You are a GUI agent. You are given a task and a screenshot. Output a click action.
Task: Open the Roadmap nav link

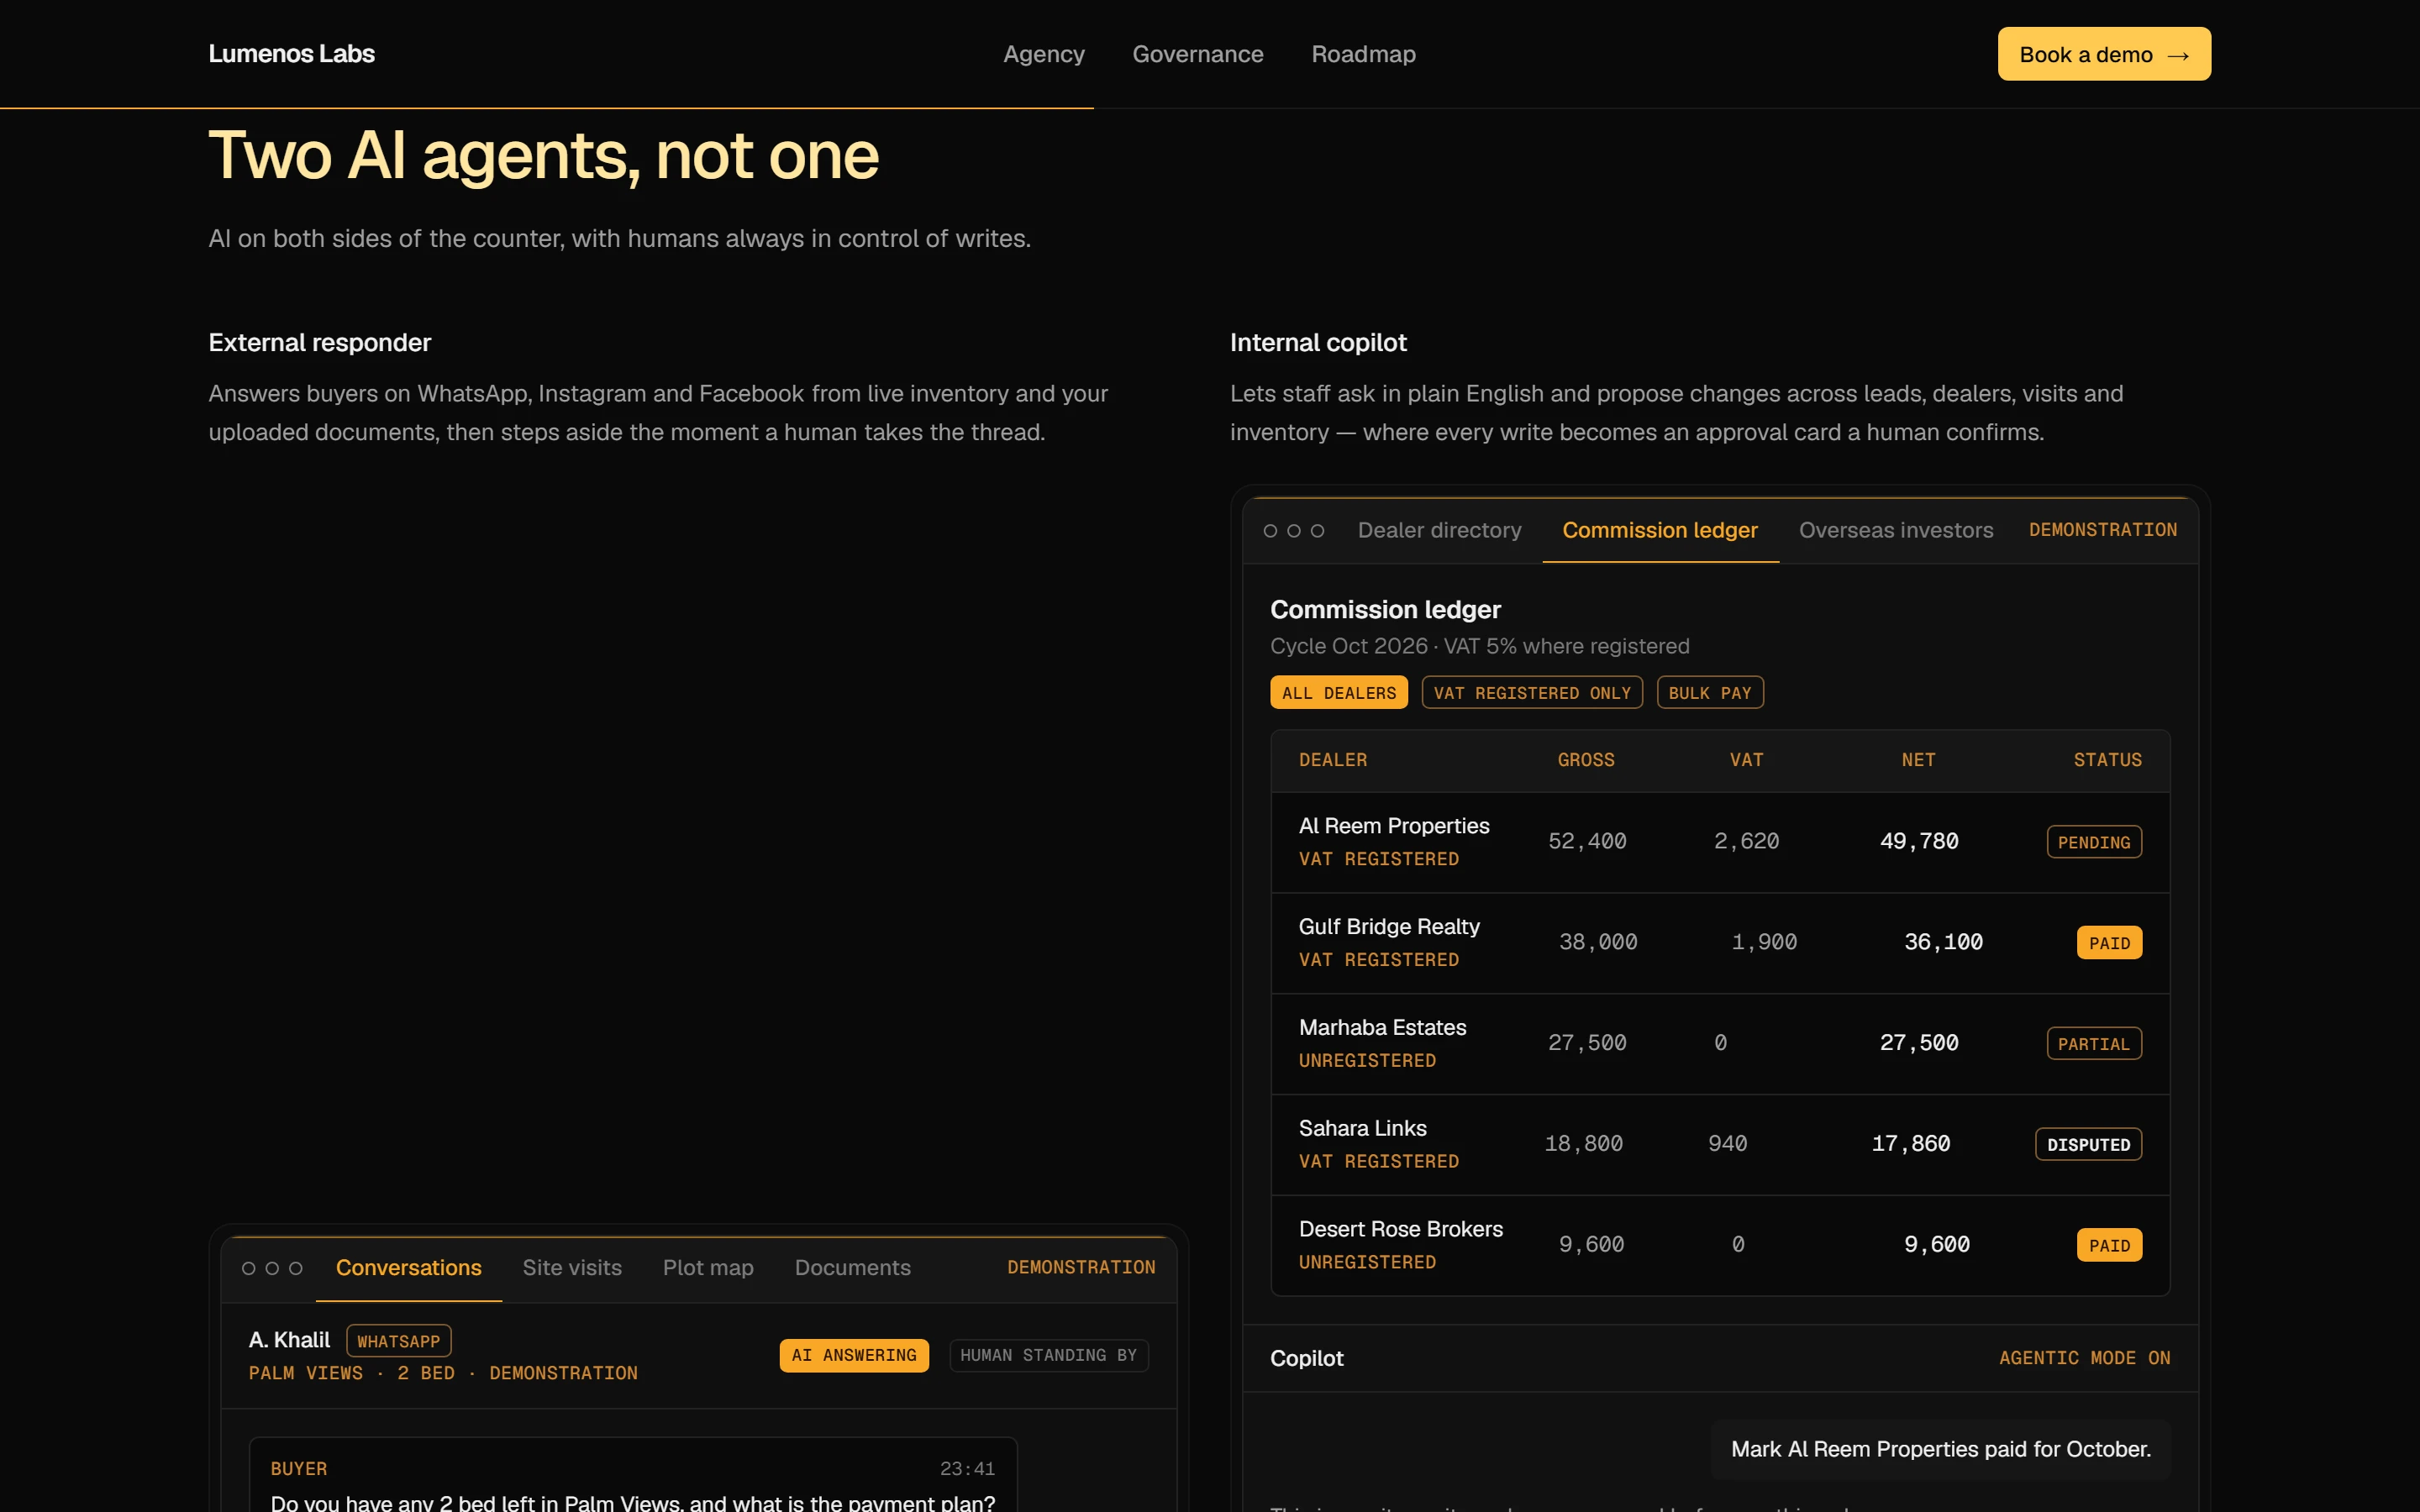1363,54
